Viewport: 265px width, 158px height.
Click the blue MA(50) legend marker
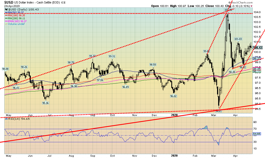[6, 12]
